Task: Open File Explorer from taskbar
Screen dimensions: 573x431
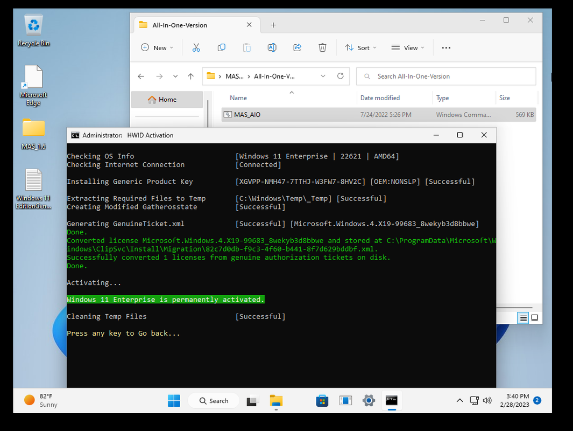Action: tap(276, 401)
